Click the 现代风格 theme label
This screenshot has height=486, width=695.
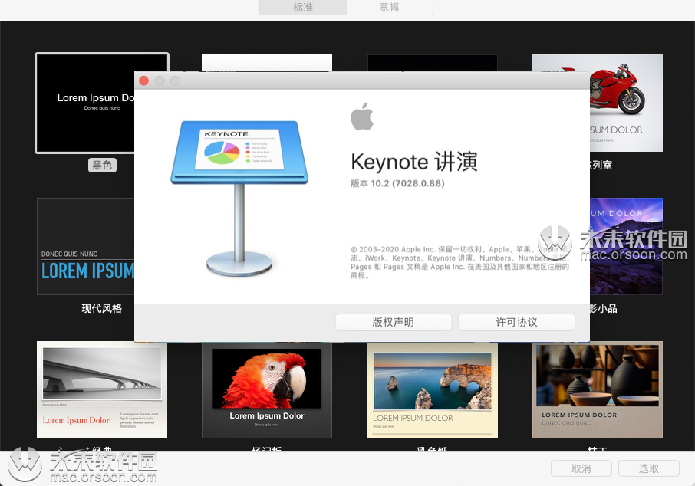[101, 308]
